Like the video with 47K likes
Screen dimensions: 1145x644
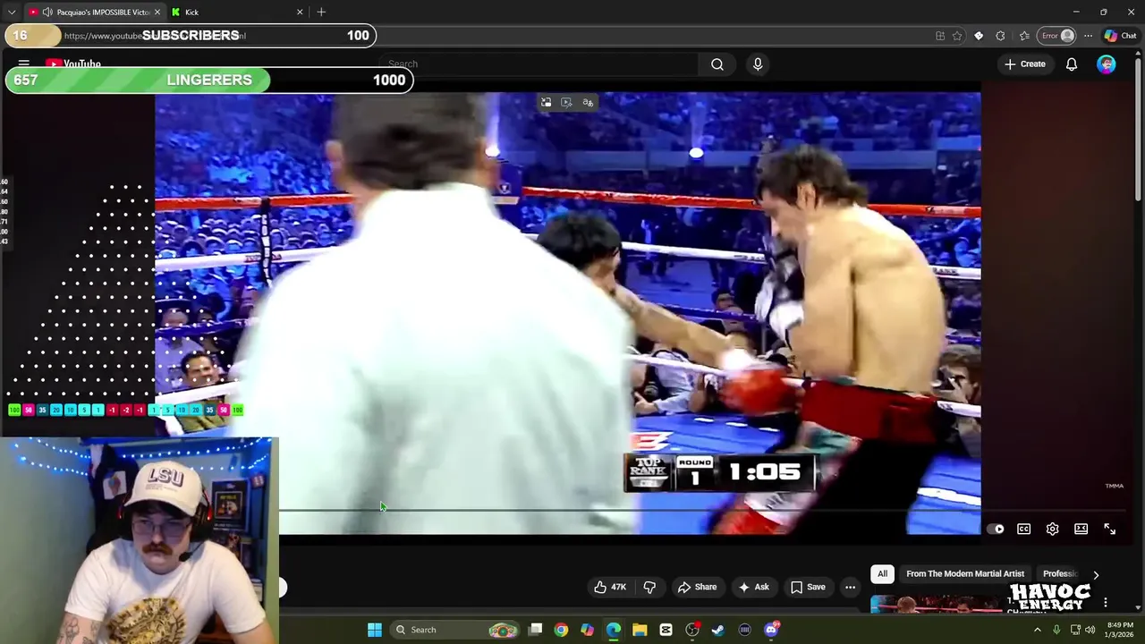(610, 587)
